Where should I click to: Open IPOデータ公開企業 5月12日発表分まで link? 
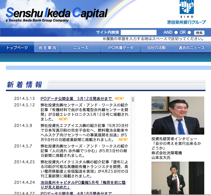(x=77, y=99)
